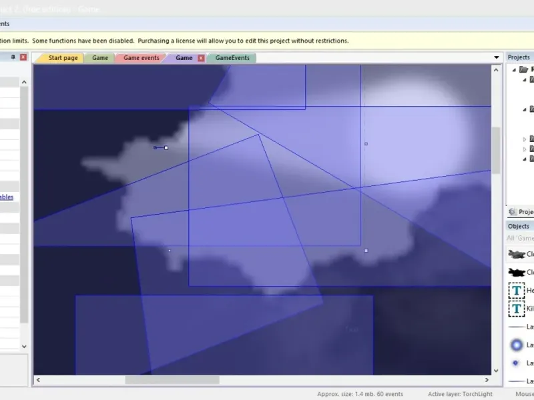Collapse the last expanded folder in the Projects tree

click(x=525, y=159)
